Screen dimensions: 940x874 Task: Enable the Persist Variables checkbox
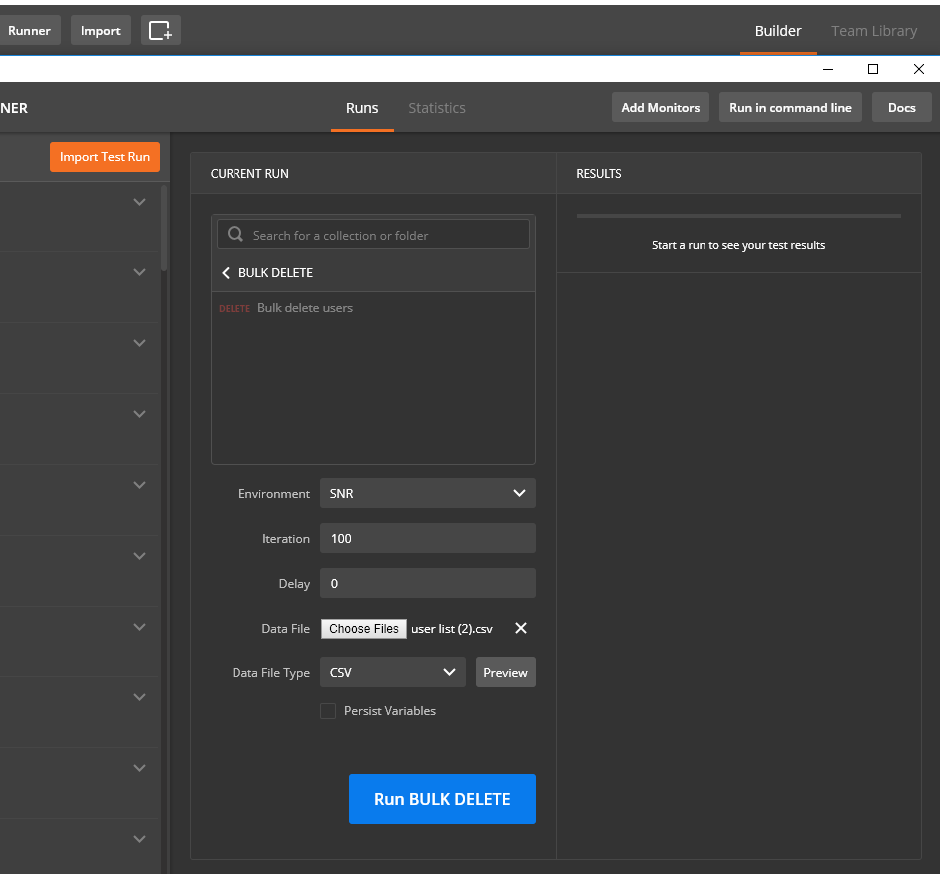tap(328, 711)
